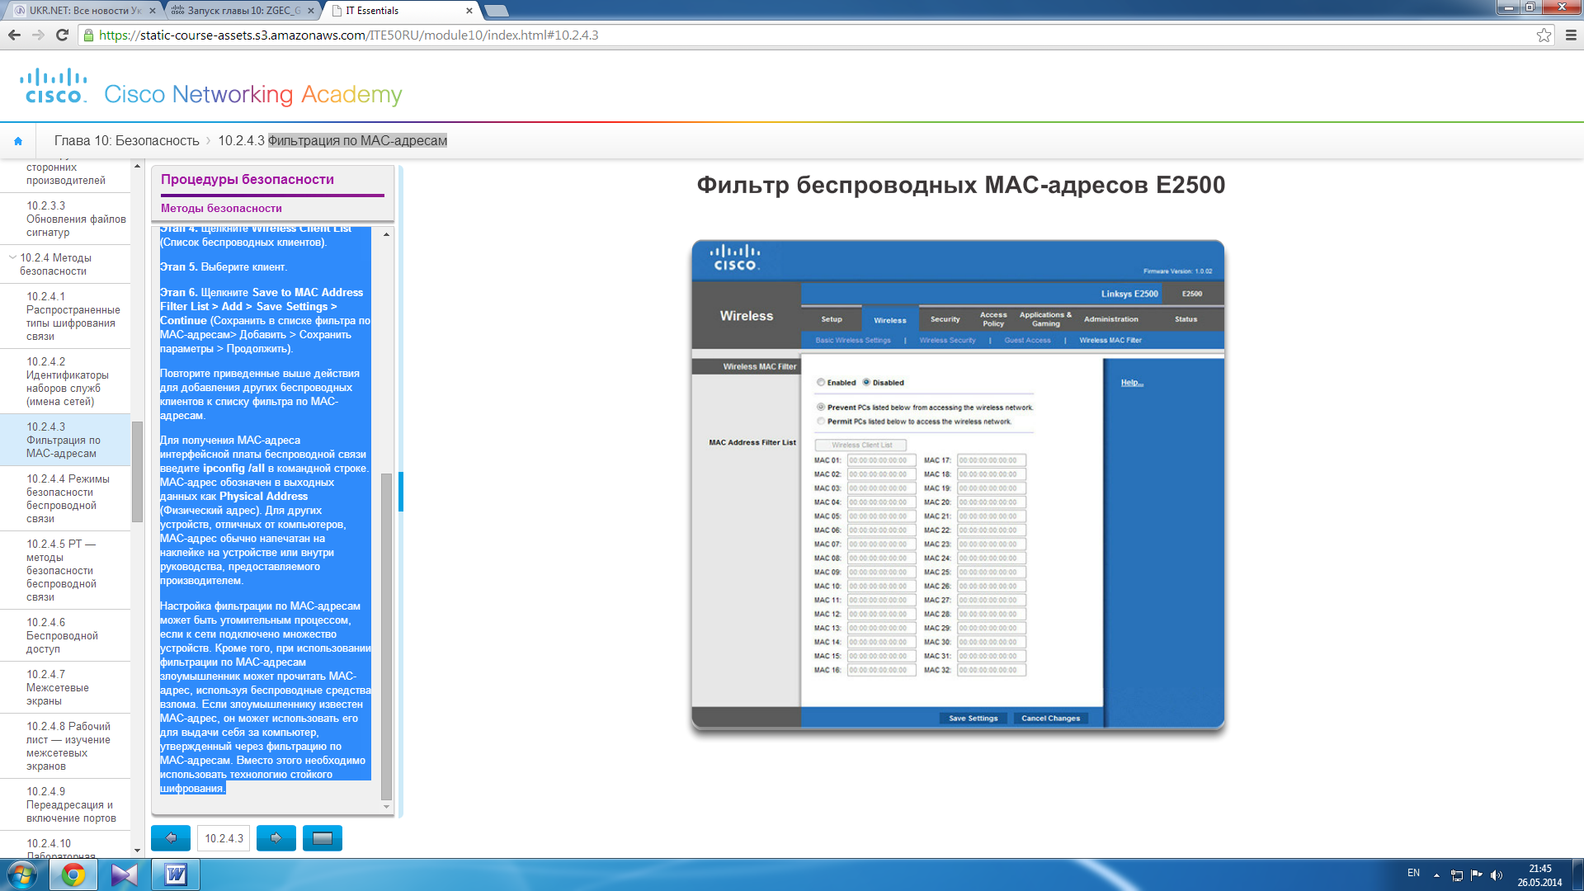Image resolution: width=1584 pixels, height=891 pixels.
Task: Click the browser Forward arrow
Action: pyautogui.click(x=38, y=35)
